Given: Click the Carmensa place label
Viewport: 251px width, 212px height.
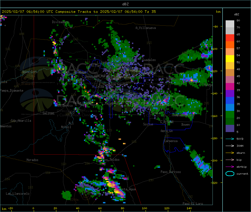Looking at the screenshot, I should coord(171,141).
